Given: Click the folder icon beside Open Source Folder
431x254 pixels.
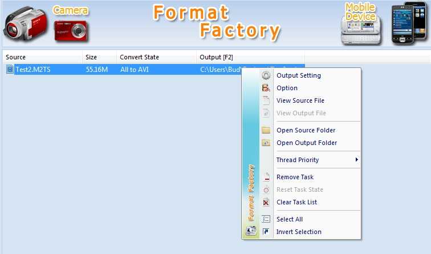Looking at the screenshot, I should coord(266,130).
